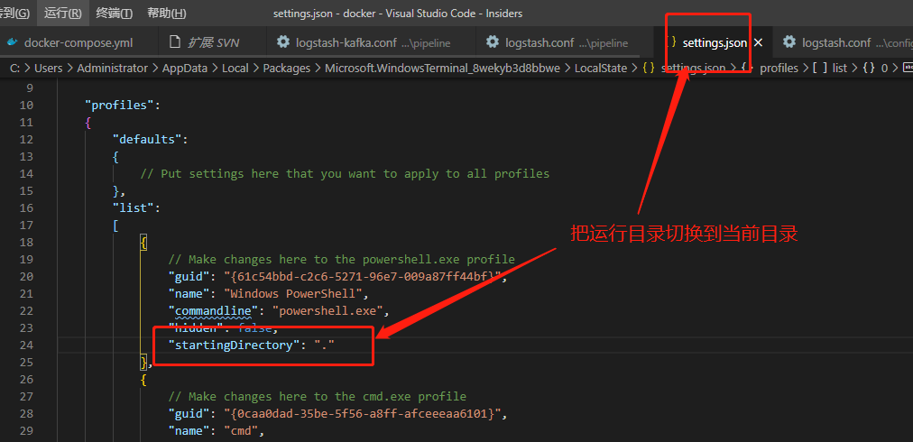This screenshot has width=913, height=442.
Task: Click Users in the breadcrumb path
Action: [49, 69]
